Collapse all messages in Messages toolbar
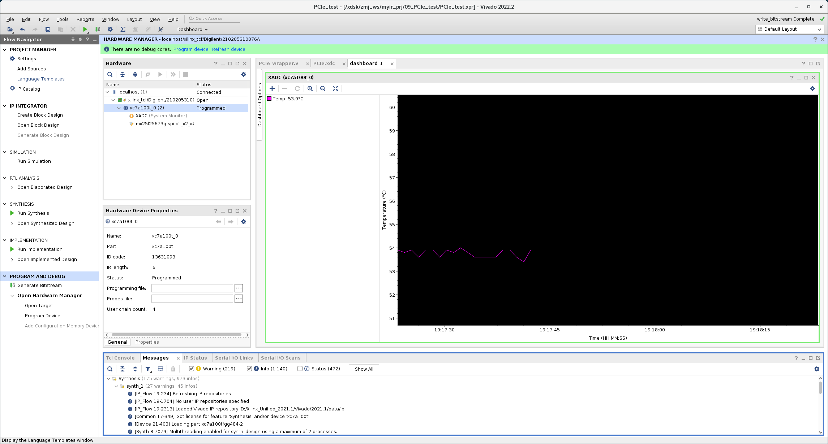Image resolution: width=828 pixels, height=444 pixels. [x=123, y=369]
